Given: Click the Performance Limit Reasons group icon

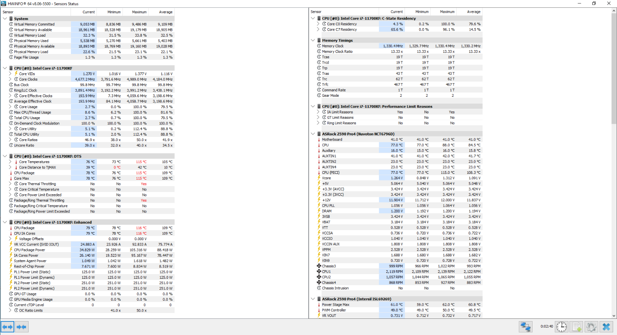Looking at the screenshot, I should pyautogui.click(x=319, y=106).
